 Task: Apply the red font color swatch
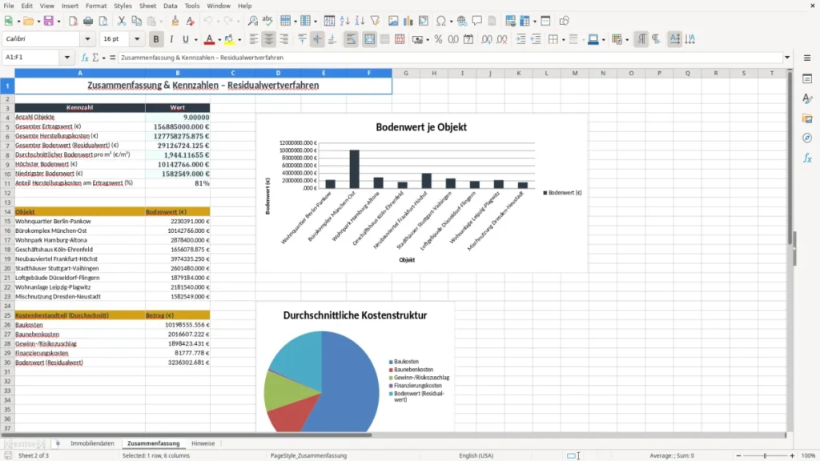click(209, 39)
